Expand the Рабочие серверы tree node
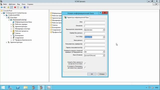The image size is (160, 90). (11, 24)
